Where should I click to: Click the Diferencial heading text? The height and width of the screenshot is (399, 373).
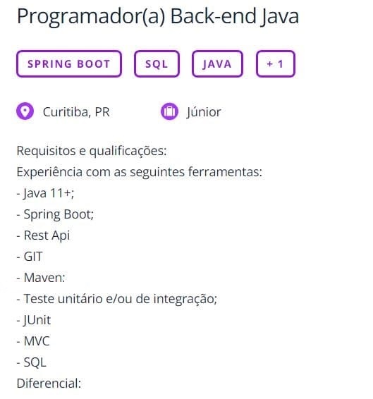(x=49, y=383)
